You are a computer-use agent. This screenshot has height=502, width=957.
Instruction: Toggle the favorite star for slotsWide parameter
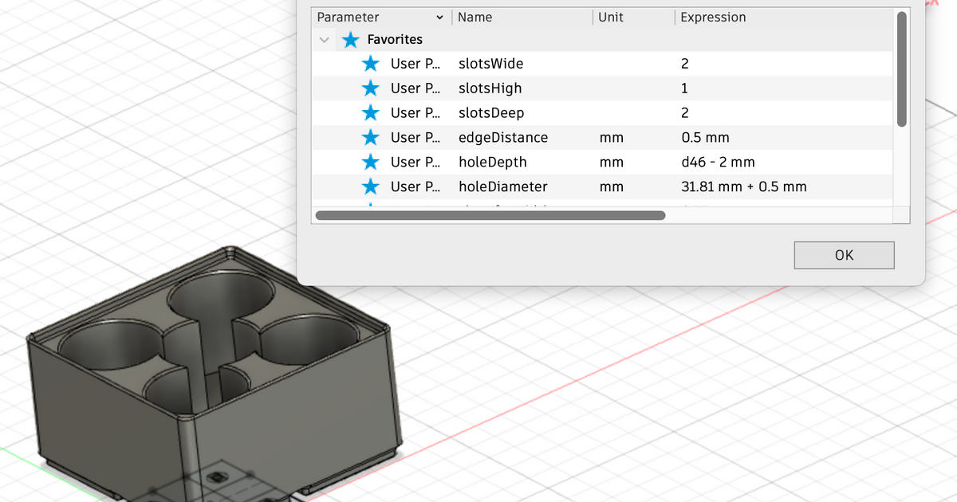[x=370, y=63]
